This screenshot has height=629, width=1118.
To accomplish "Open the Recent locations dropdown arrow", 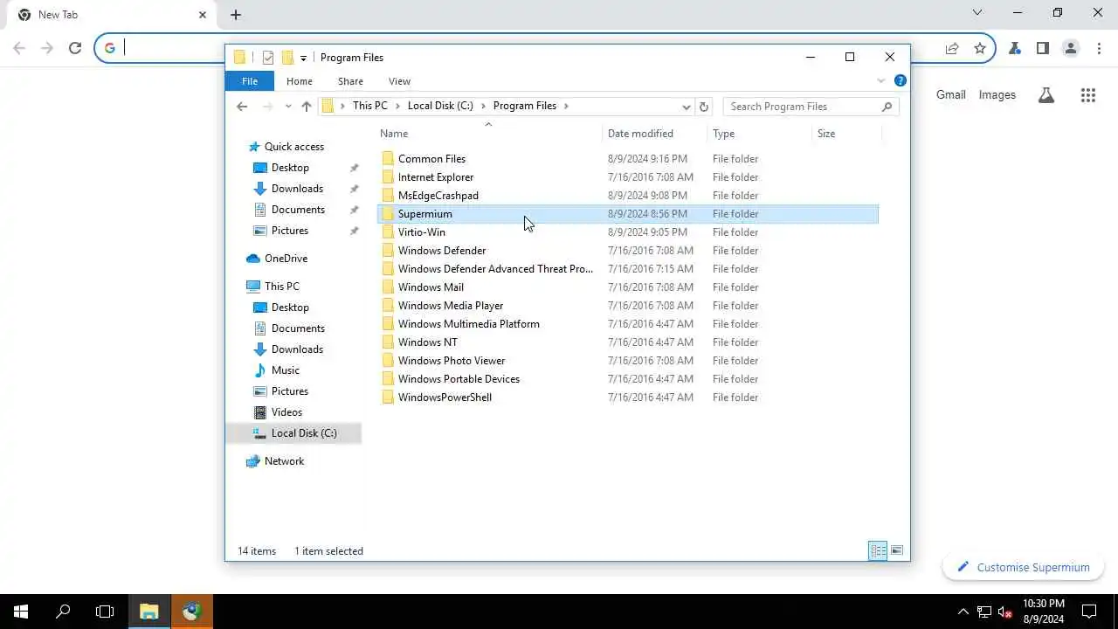I will pos(288,107).
